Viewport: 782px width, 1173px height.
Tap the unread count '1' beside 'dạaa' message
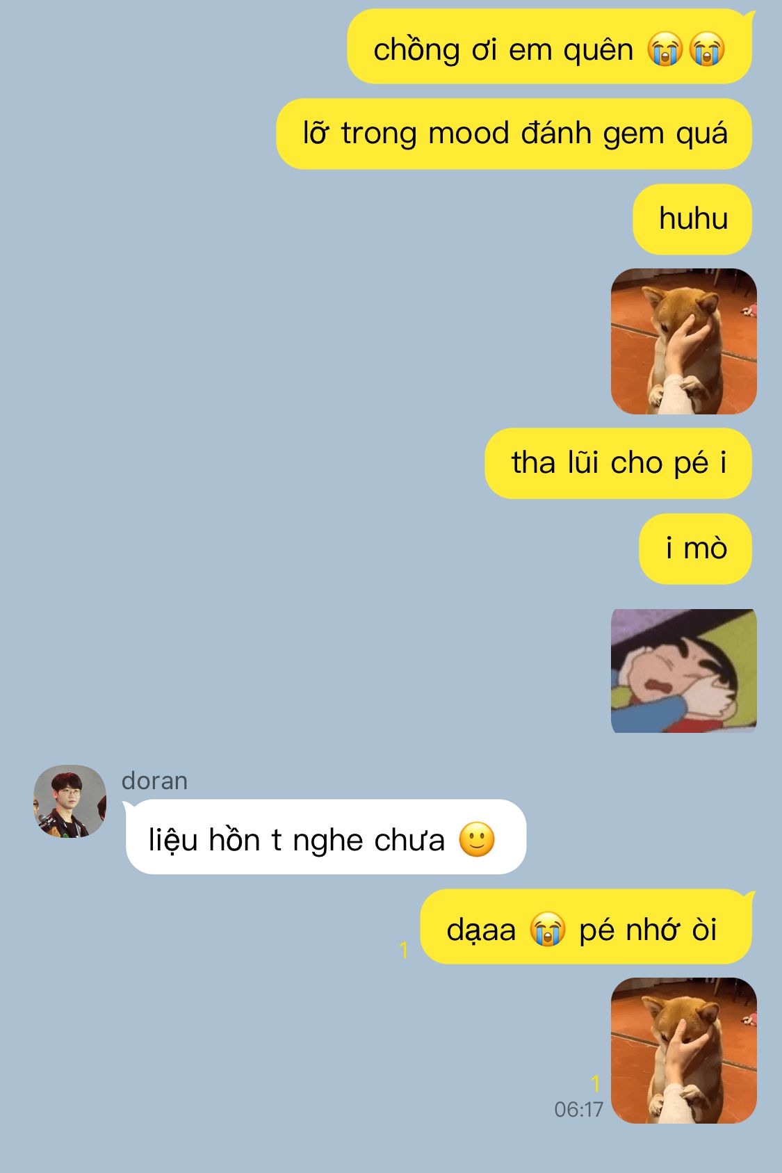pyautogui.click(x=404, y=950)
